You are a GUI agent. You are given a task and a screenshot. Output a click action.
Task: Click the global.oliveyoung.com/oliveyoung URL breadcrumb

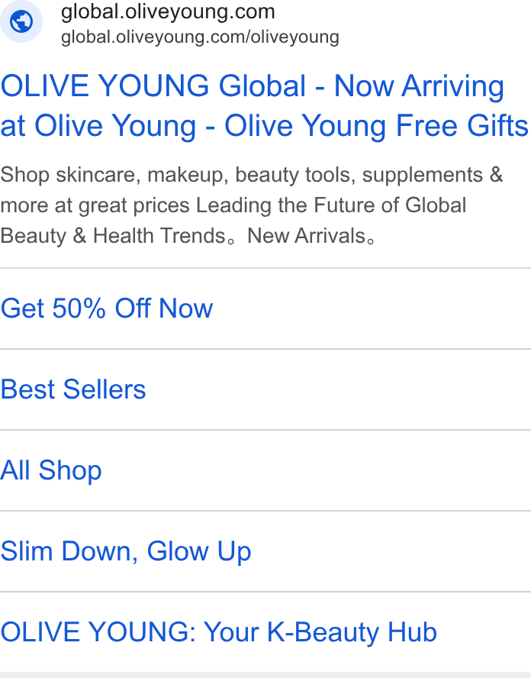(200, 37)
